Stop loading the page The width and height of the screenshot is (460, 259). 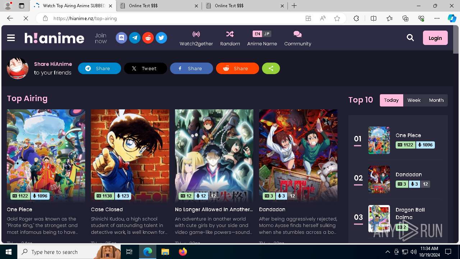point(26,18)
